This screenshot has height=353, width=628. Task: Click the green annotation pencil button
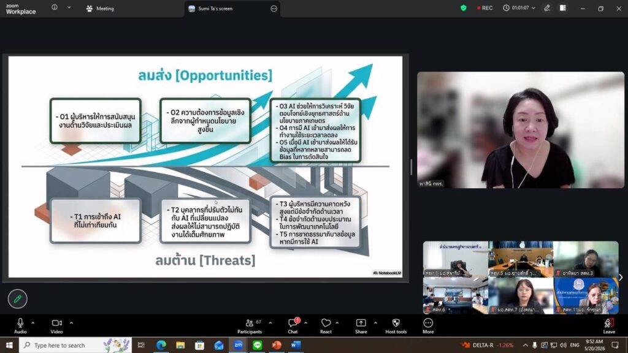[18, 298]
